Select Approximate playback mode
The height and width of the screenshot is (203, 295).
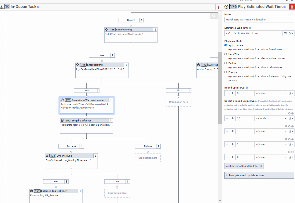click(x=226, y=45)
